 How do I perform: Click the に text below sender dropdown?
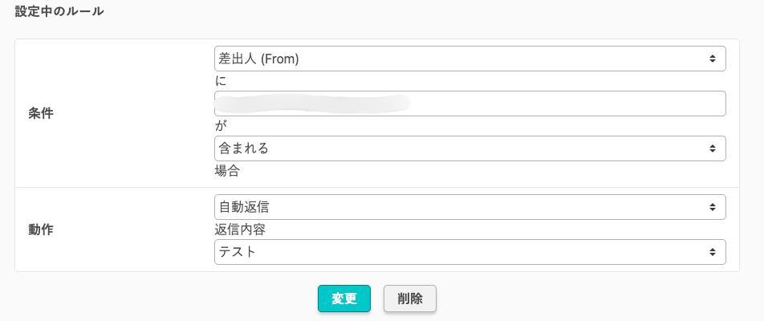coord(220,81)
